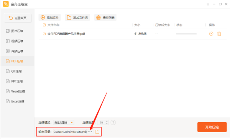Click the 压缩后大小 column header
Screen dimensions: 230x139
point(163,25)
